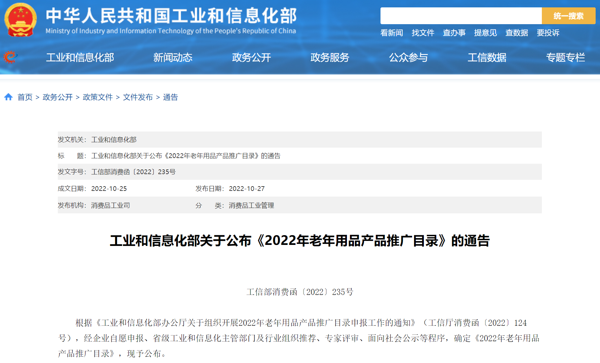Open the 专题专栏 navigation menu
This screenshot has height=363, width=600.
click(x=565, y=57)
